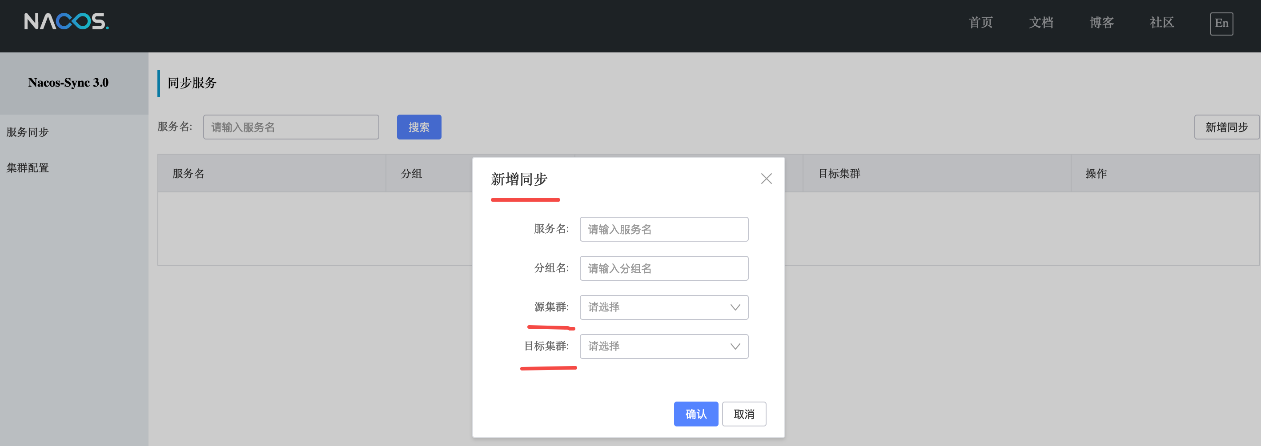Click the 新增同步 button on the page
This screenshot has height=446, width=1261.
click(x=1226, y=127)
